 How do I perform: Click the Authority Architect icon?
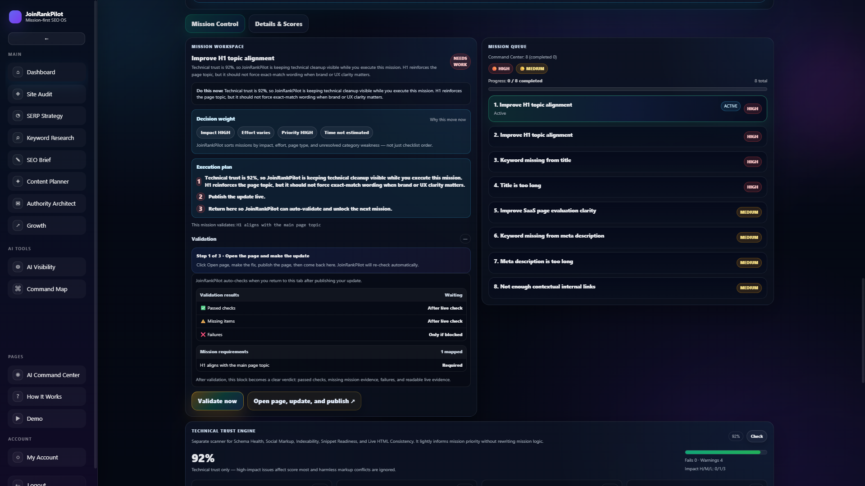coord(18,203)
